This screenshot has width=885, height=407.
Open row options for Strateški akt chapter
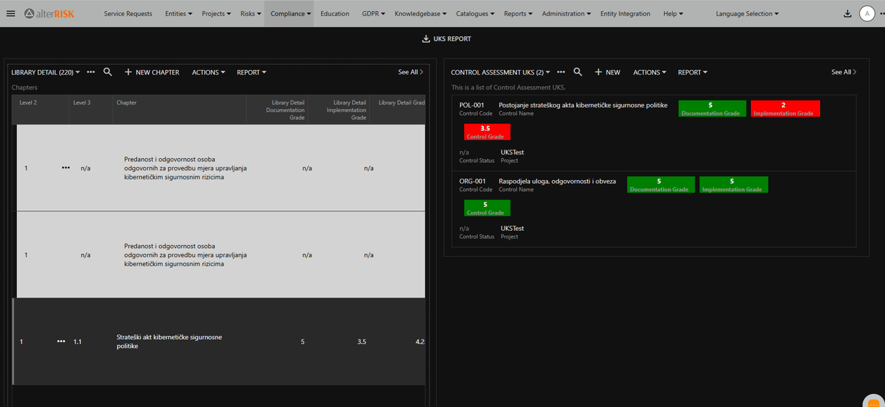61,342
